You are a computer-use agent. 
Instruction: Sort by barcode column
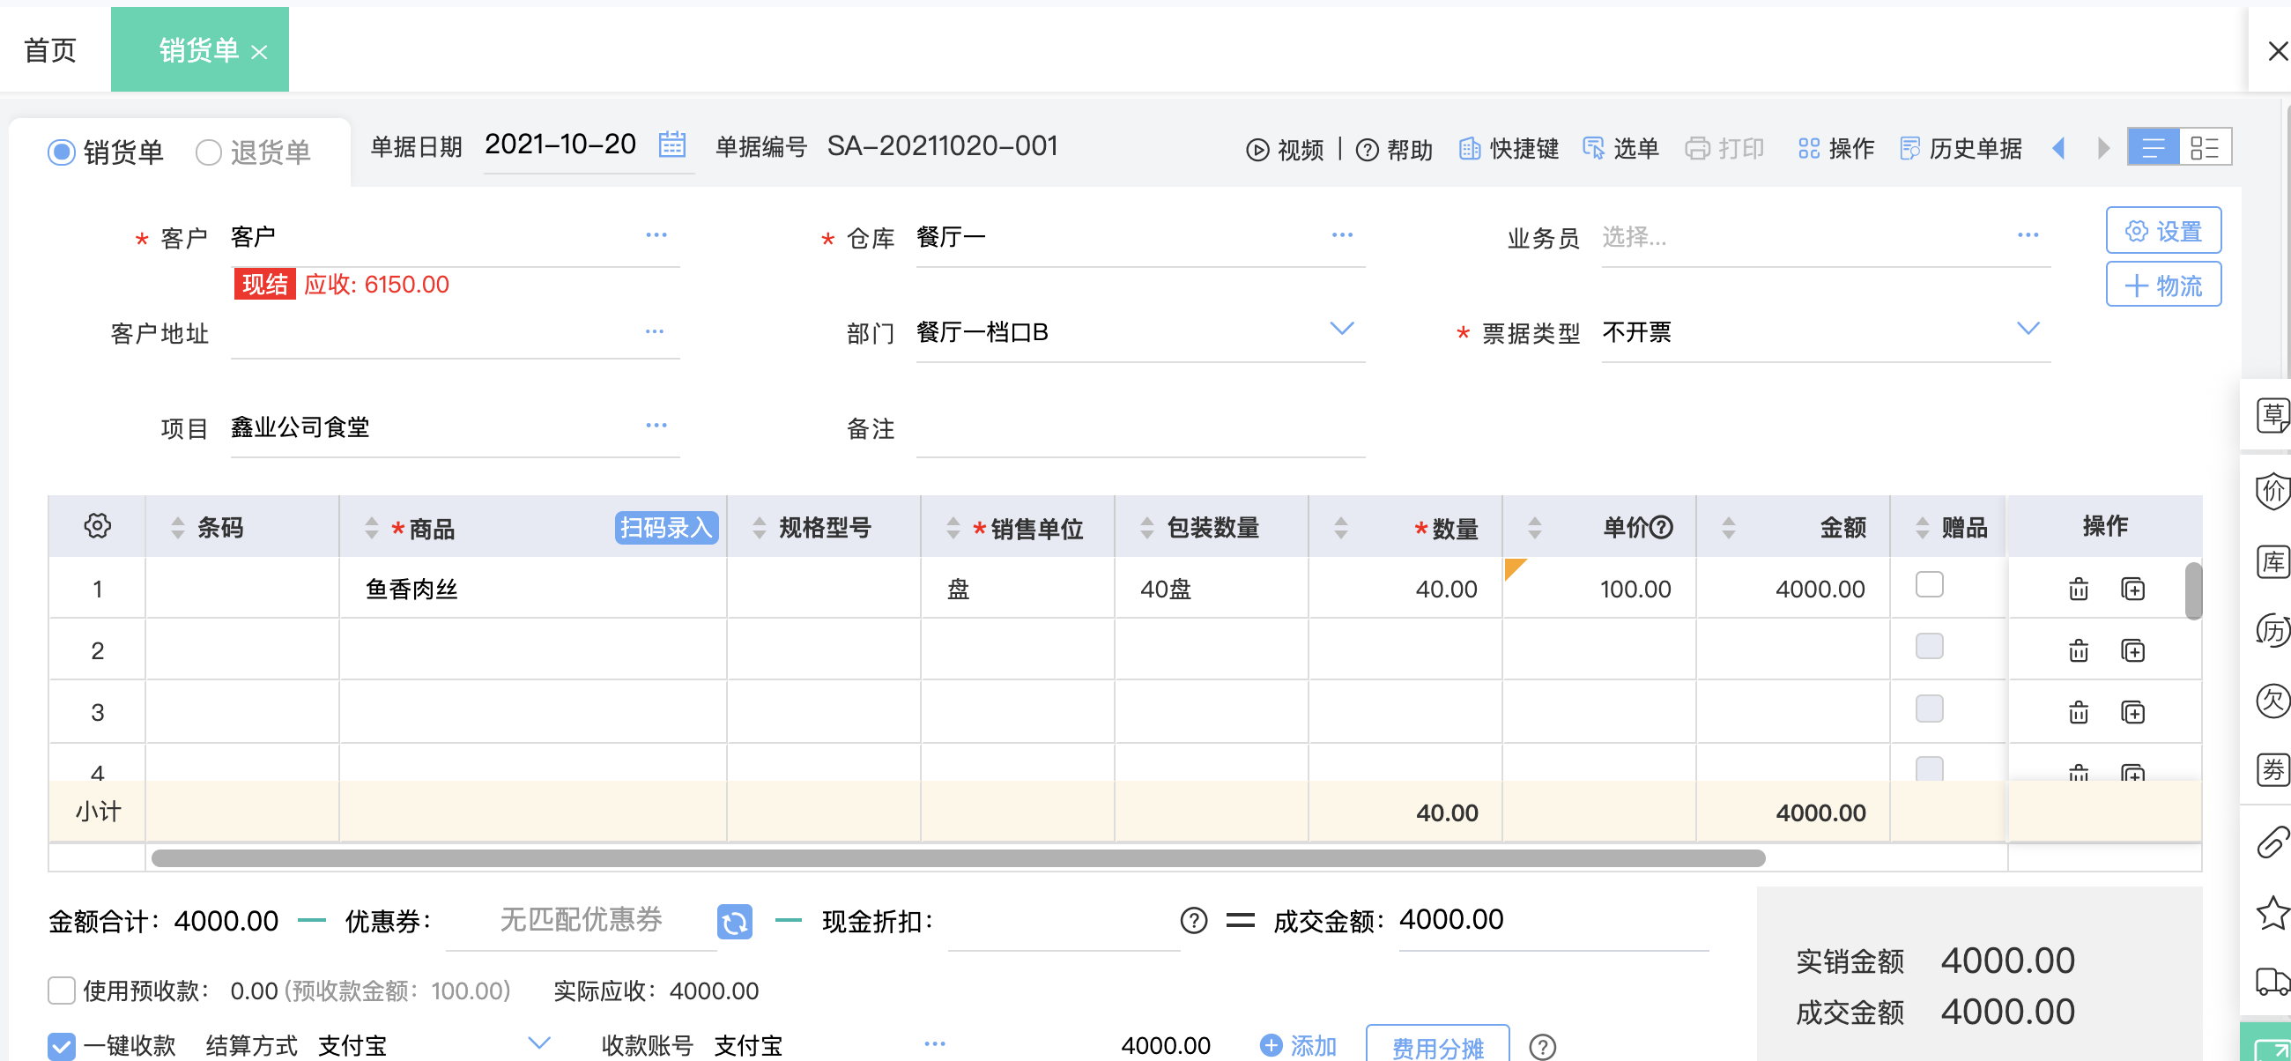pyautogui.click(x=178, y=527)
